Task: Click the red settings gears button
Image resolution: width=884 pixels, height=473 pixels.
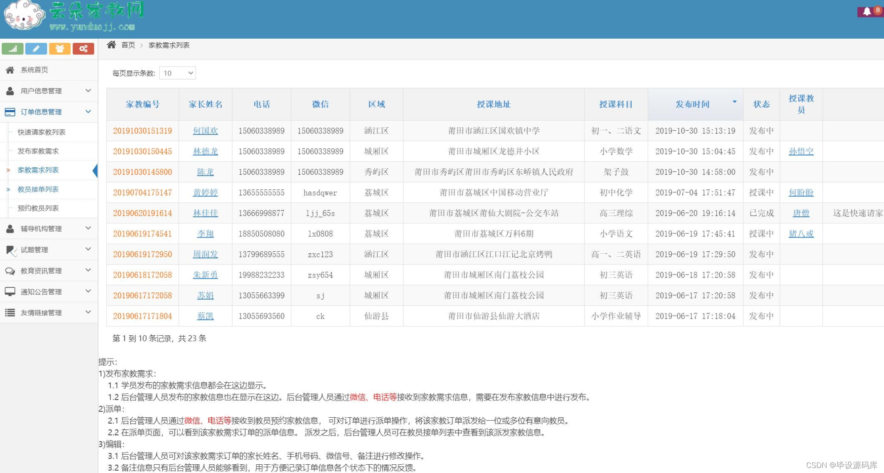Action: pos(83,49)
